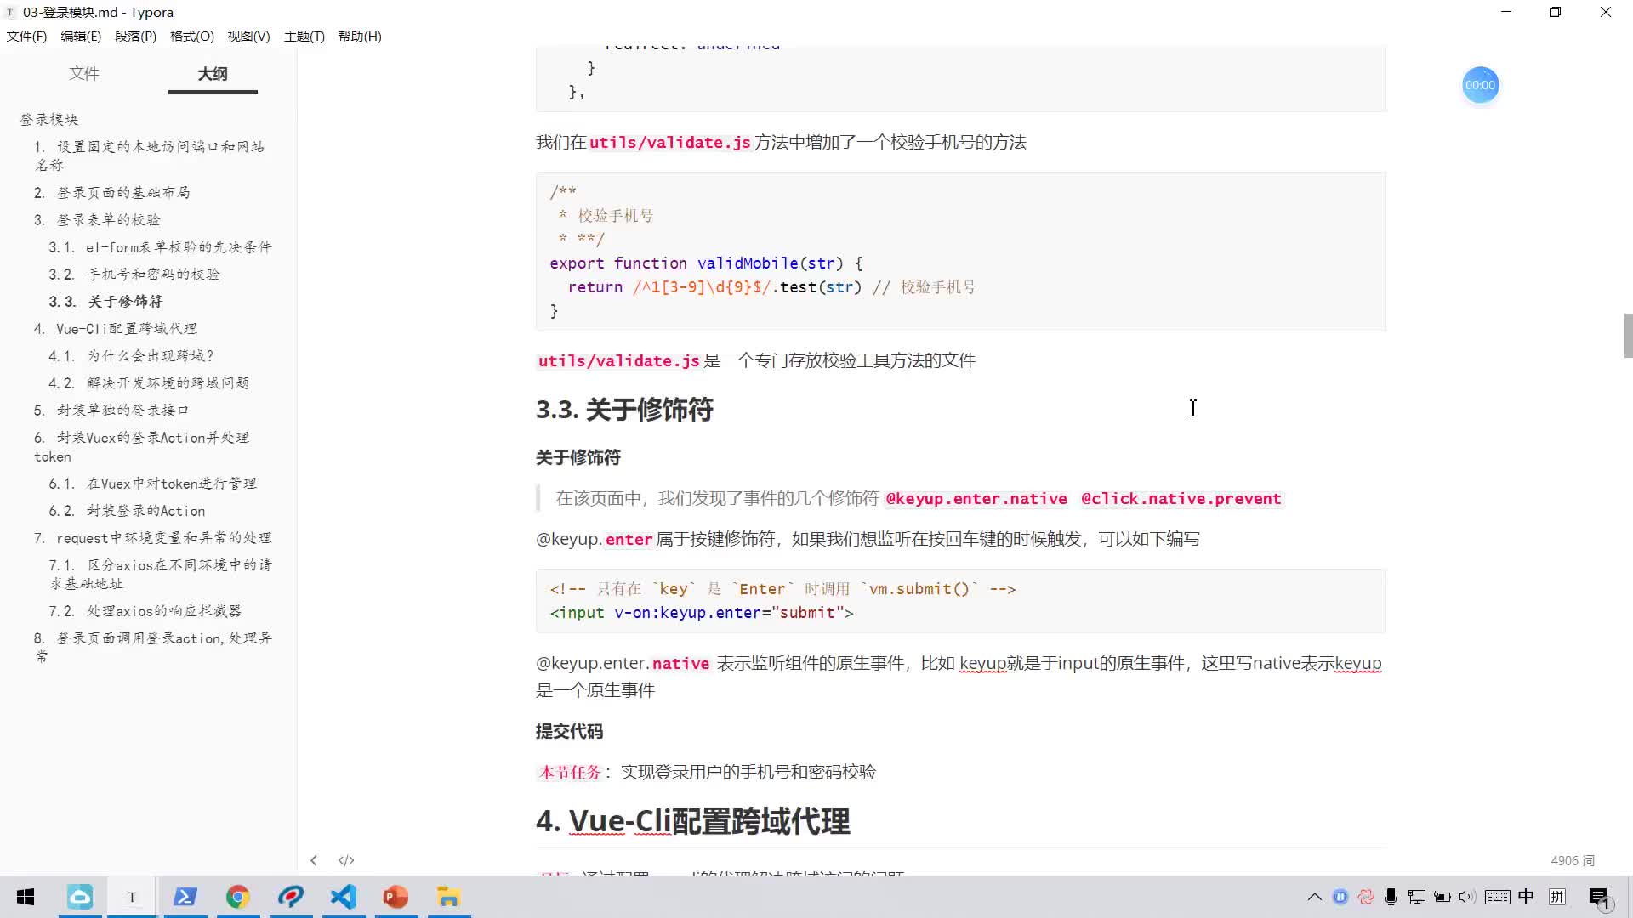Click the network display tray icon
1633x918 pixels.
coord(1417,897)
